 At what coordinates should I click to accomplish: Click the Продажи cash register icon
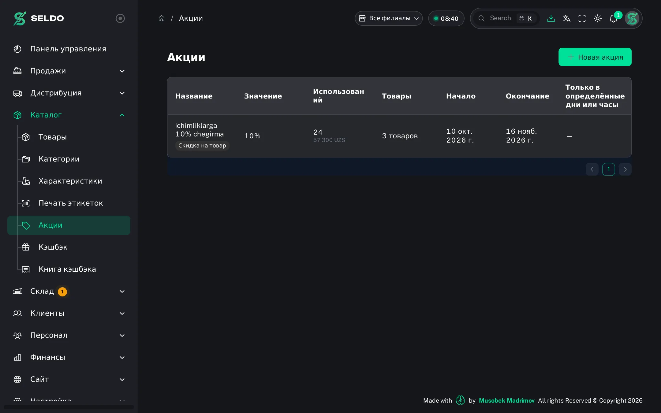[17, 71]
